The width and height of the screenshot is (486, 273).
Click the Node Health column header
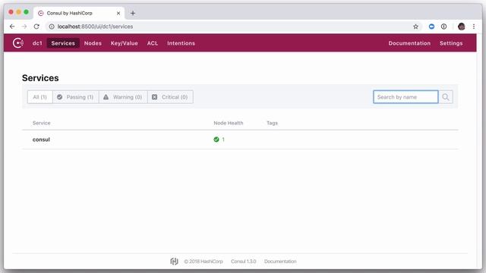tap(229, 123)
